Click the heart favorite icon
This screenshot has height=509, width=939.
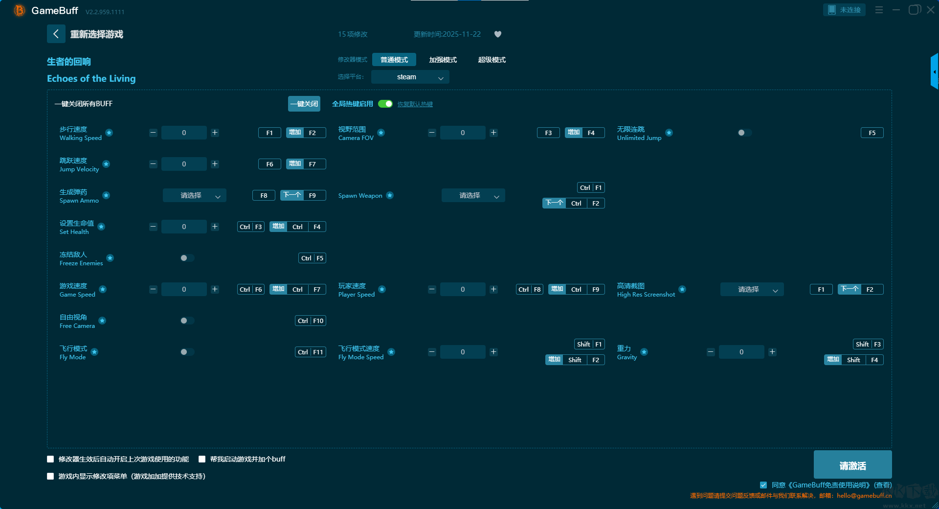(498, 34)
